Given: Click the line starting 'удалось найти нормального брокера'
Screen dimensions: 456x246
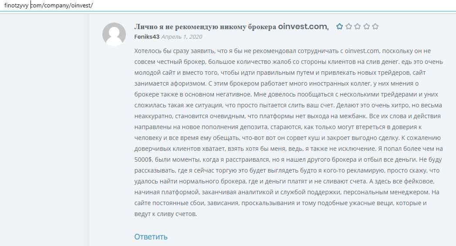Looking at the screenshot, I should (284, 181).
